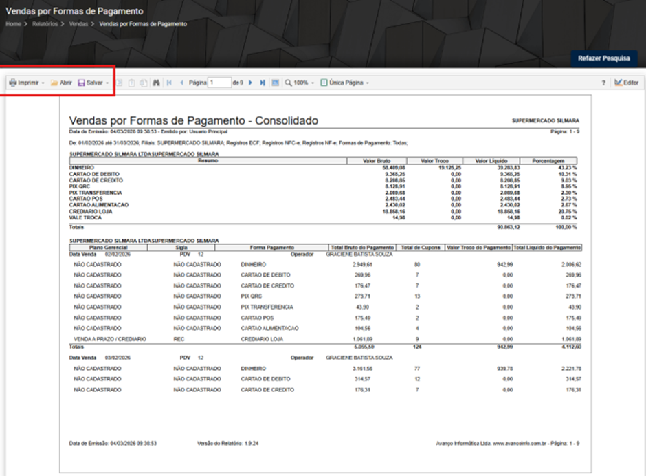Jump to the last report page

263,83
